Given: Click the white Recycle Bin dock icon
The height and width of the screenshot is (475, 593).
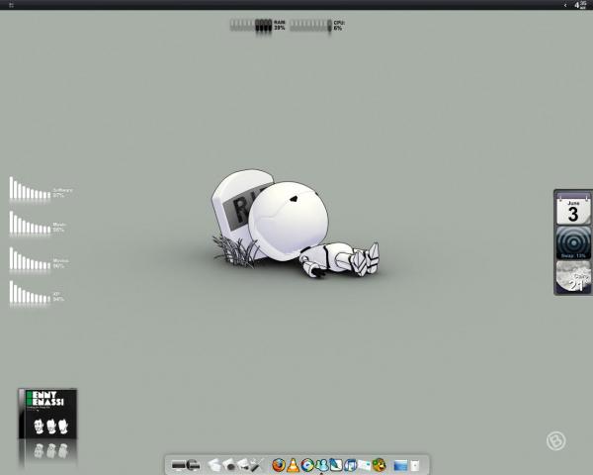Looking at the screenshot, I should (x=415, y=465).
